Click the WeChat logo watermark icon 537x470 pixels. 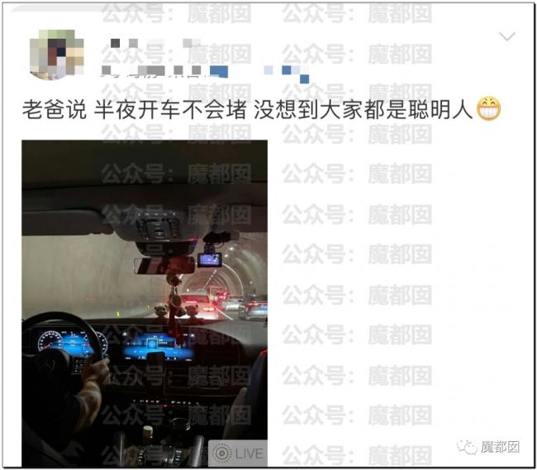coord(467,446)
